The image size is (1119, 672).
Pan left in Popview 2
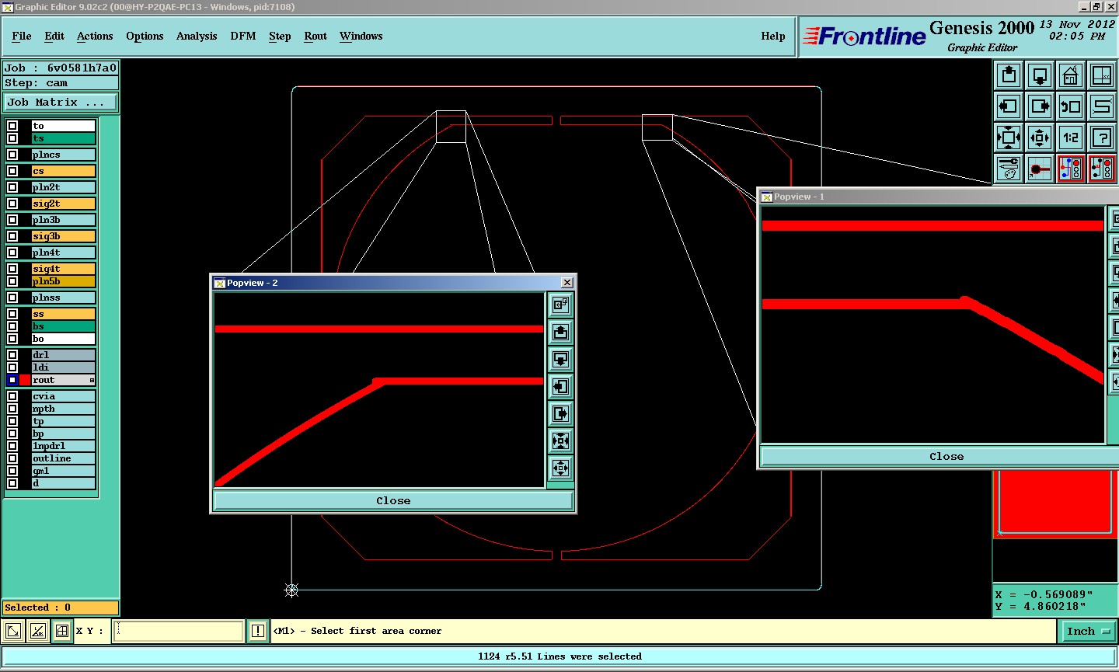pyautogui.click(x=560, y=386)
